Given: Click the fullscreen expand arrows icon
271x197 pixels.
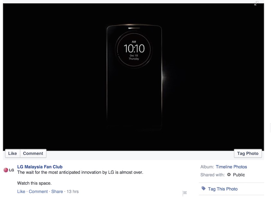Looking at the screenshot, I should point(256,3).
